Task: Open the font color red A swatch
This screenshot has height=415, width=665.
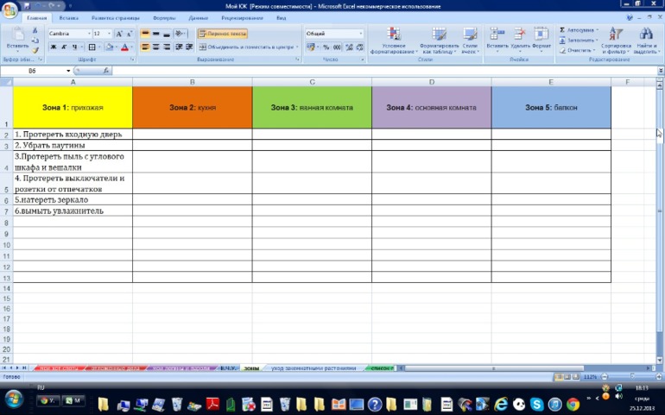Action: pos(124,47)
